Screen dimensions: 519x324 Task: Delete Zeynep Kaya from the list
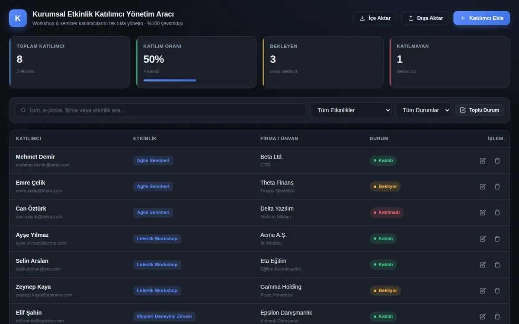497,290
